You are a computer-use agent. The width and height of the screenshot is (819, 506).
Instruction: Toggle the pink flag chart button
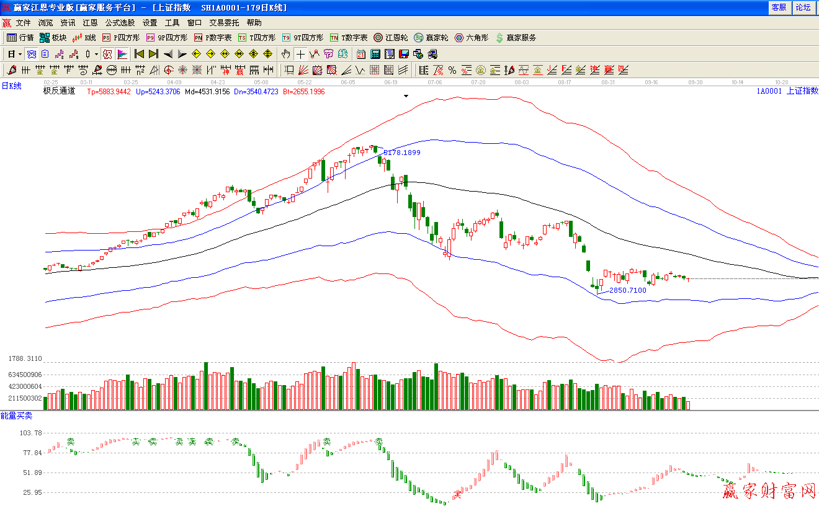coord(122,54)
